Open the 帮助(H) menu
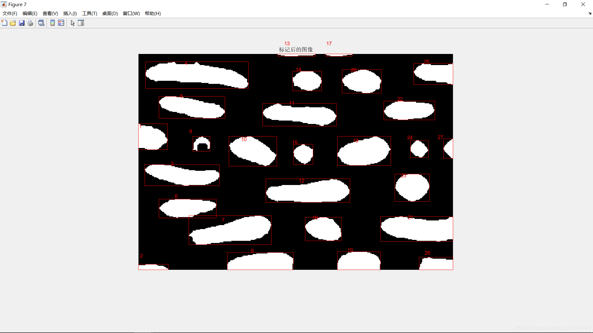 pyautogui.click(x=153, y=13)
